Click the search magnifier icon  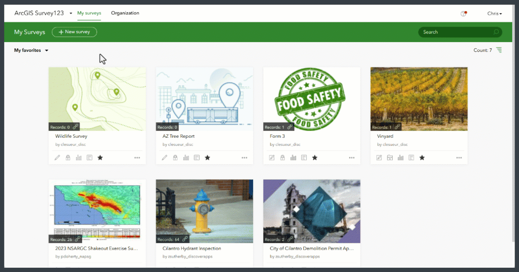pyautogui.click(x=496, y=32)
